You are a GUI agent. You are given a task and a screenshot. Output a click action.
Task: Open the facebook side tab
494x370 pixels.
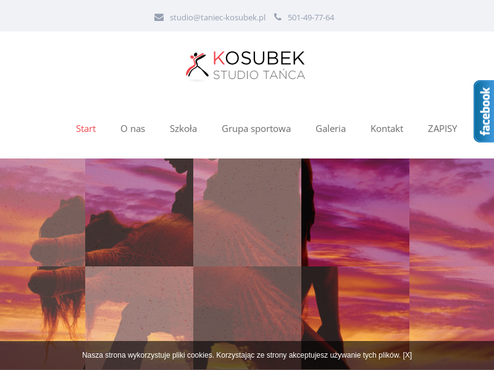(x=484, y=112)
